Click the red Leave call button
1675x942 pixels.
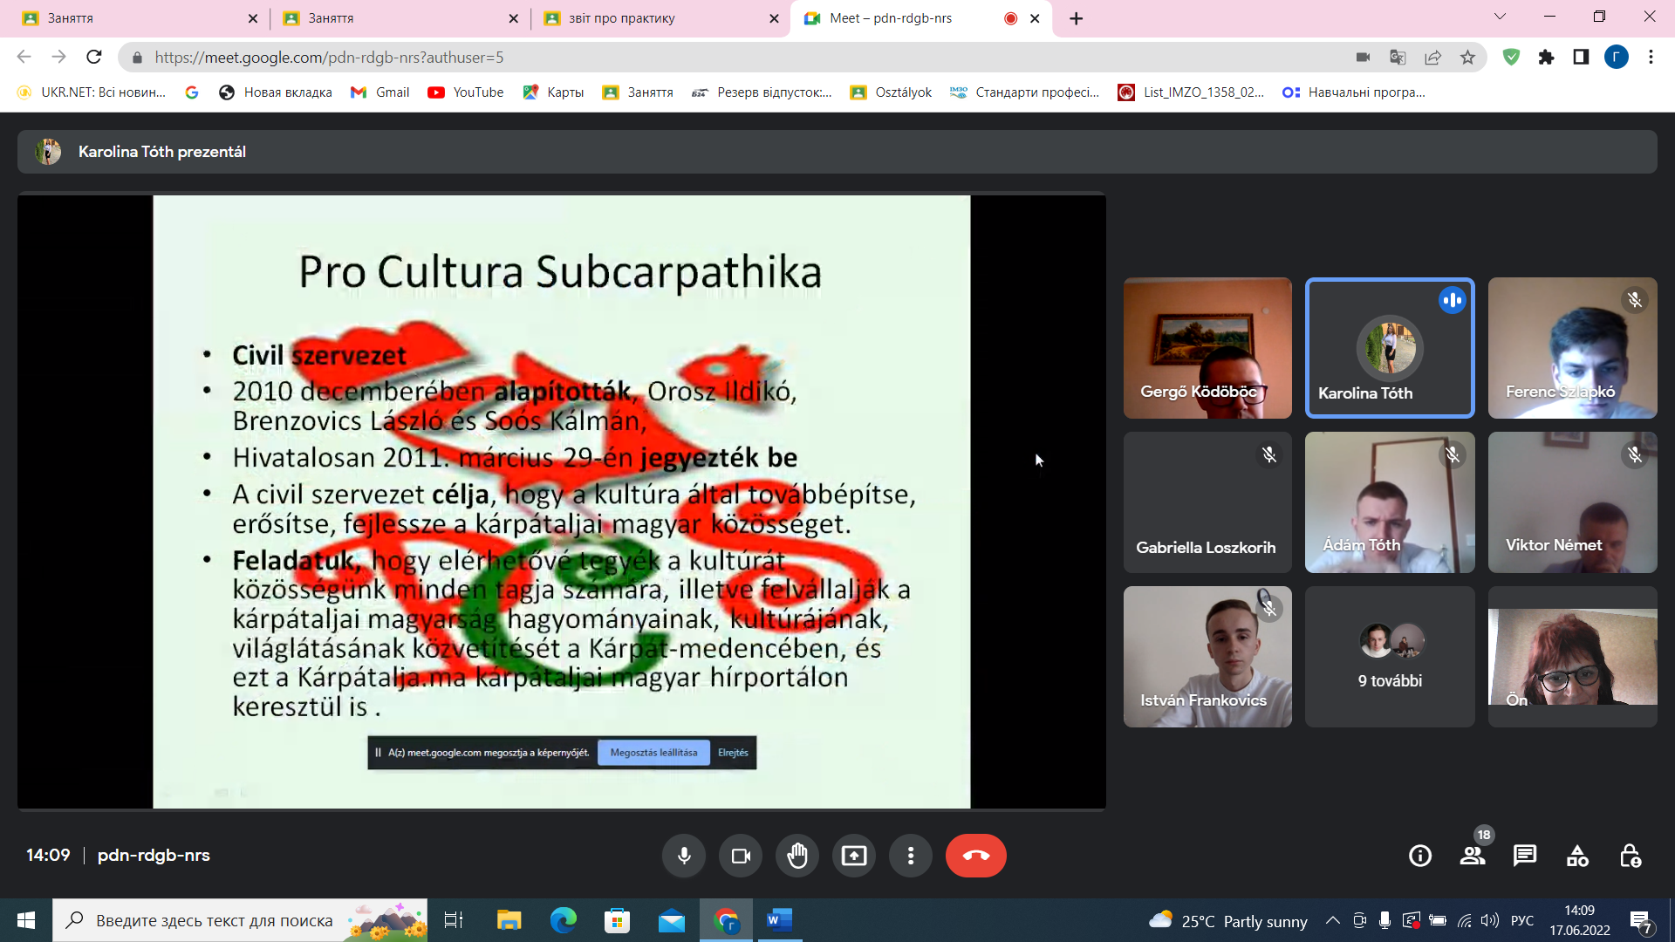coord(975,856)
